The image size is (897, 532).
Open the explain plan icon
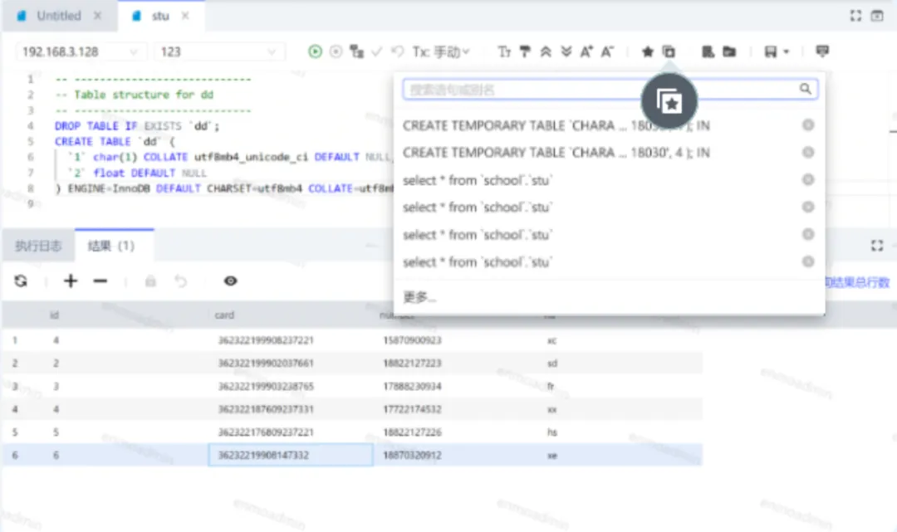(357, 52)
